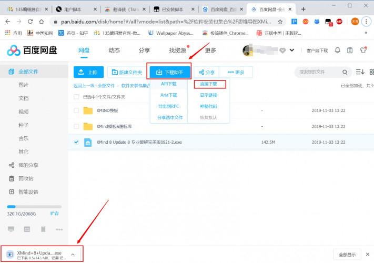Select 分享选中文件 menu option

(x=170, y=117)
